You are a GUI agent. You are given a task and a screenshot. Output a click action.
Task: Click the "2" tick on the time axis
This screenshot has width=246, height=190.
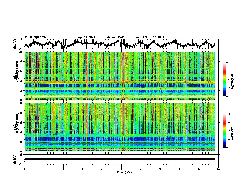(x=63, y=170)
